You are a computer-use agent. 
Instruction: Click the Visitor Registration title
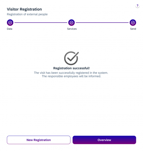pyautogui.click(x=24, y=9)
